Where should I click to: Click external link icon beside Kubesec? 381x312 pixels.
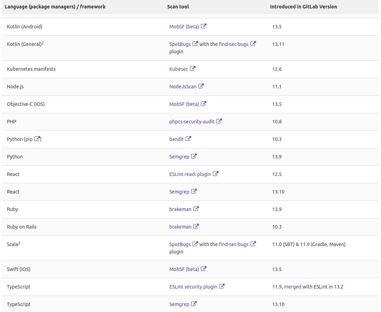192,69
